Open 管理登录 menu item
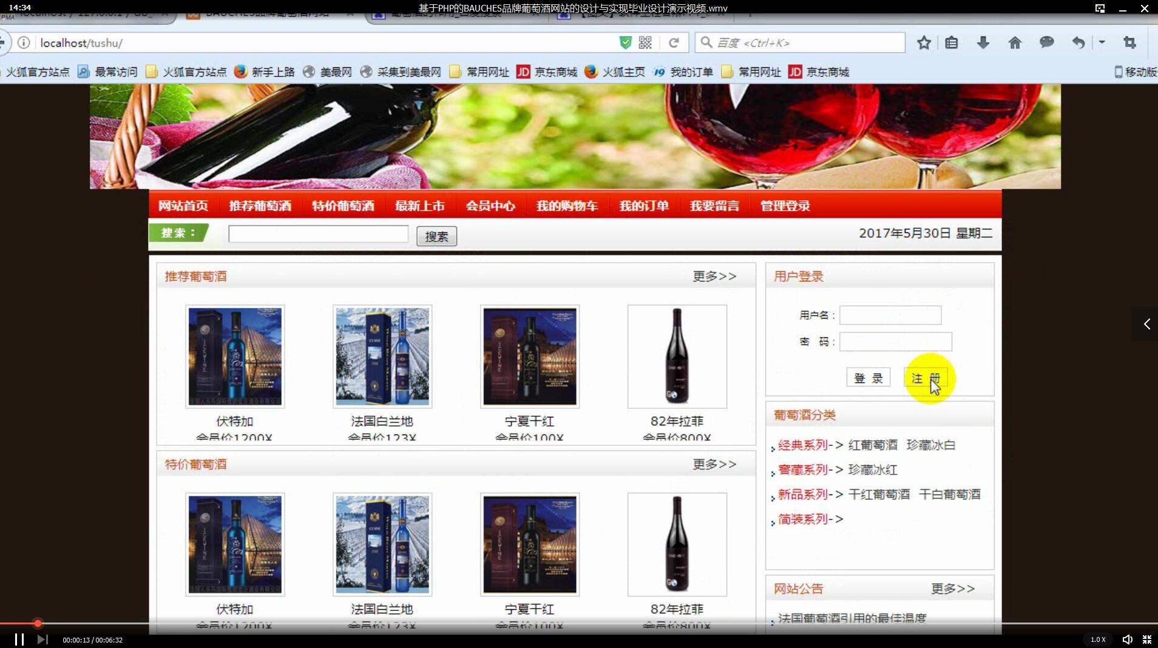This screenshot has width=1158, height=648. (x=785, y=206)
